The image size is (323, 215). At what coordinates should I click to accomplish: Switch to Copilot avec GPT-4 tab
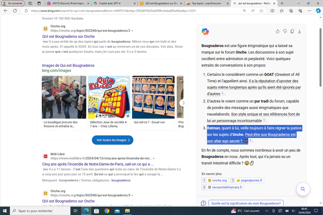coord(115,3)
